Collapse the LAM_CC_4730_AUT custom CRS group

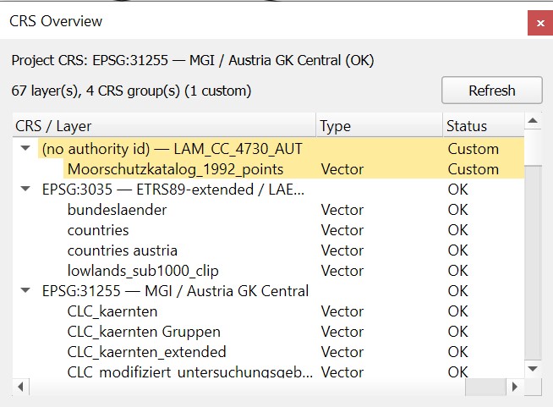[x=25, y=148]
